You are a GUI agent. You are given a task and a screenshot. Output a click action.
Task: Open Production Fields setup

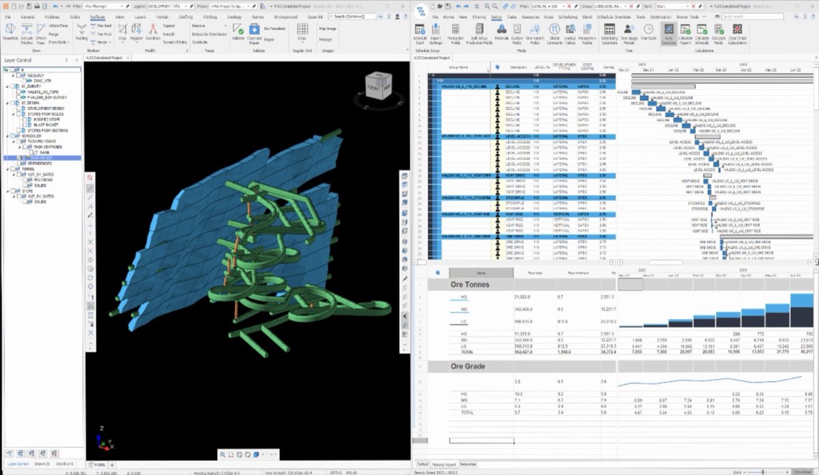pos(455,33)
